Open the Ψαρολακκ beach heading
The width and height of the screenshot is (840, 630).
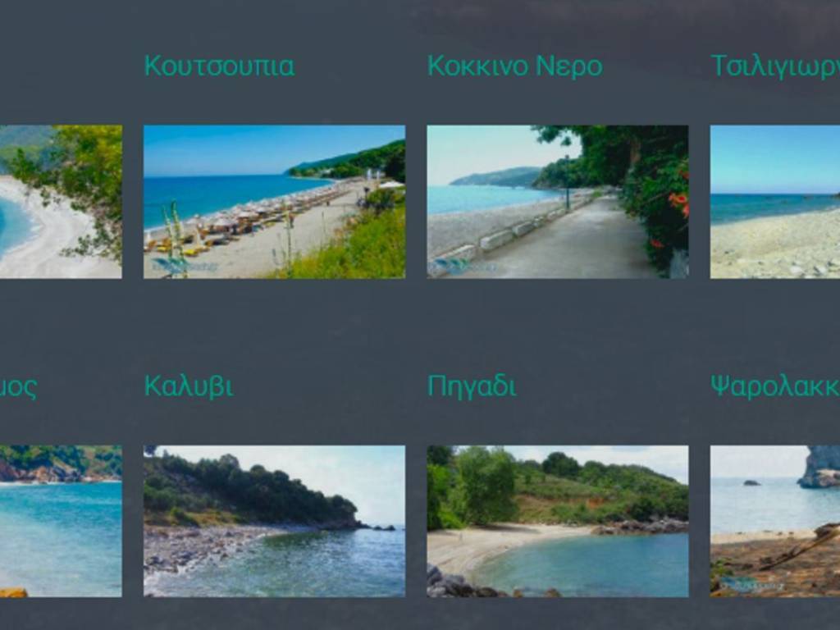[775, 386]
